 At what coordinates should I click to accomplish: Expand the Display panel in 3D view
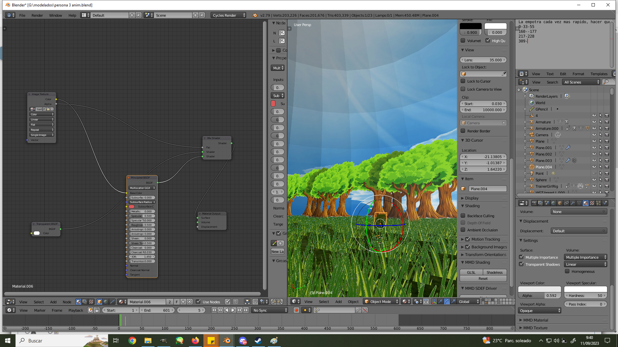[472, 198]
